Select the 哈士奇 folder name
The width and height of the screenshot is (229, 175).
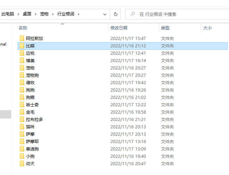point(32,105)
